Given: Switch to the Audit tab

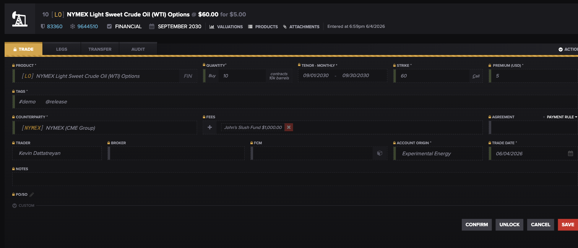Looking at the screenshot, I should (138, 49).
